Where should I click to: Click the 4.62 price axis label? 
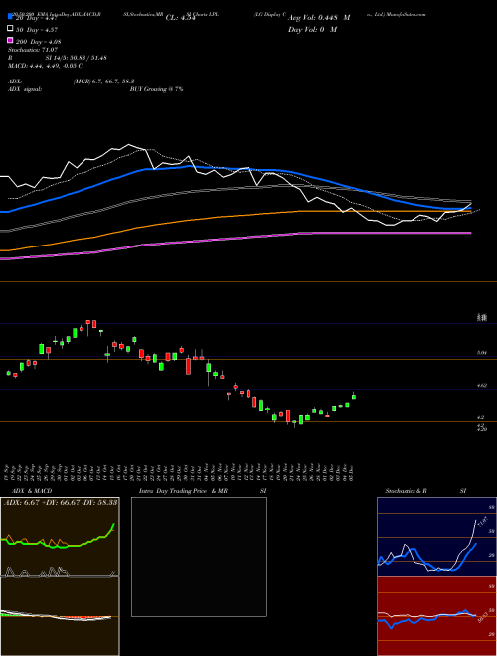click(x=482, y=386)
